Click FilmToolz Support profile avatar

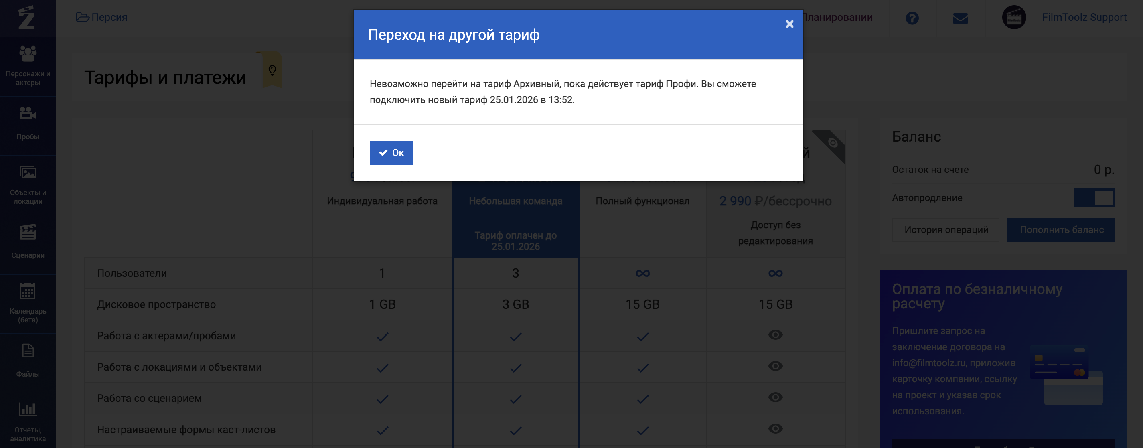[1014, 18]
